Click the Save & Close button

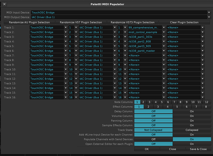pos(198,149)
